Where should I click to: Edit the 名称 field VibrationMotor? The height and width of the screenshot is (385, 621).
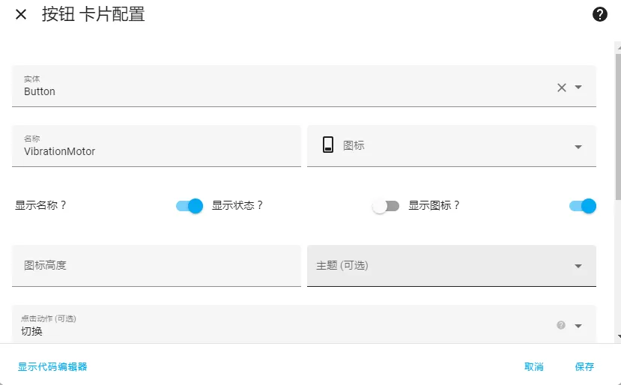pyautogui.click(x=157, y=146)
